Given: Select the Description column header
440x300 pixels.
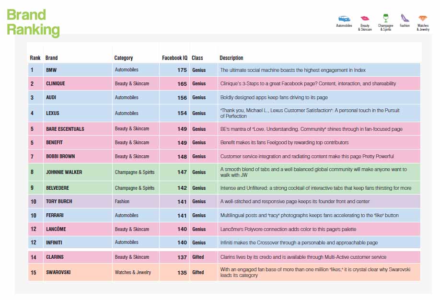Looking at the screenshot, I should coord(232,58).
